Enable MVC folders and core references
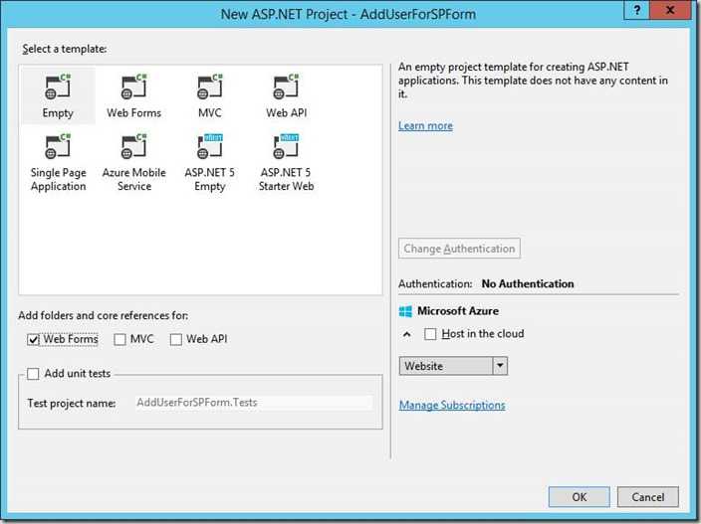The height and width of the screenshot is (524, 701). (119, 340)
